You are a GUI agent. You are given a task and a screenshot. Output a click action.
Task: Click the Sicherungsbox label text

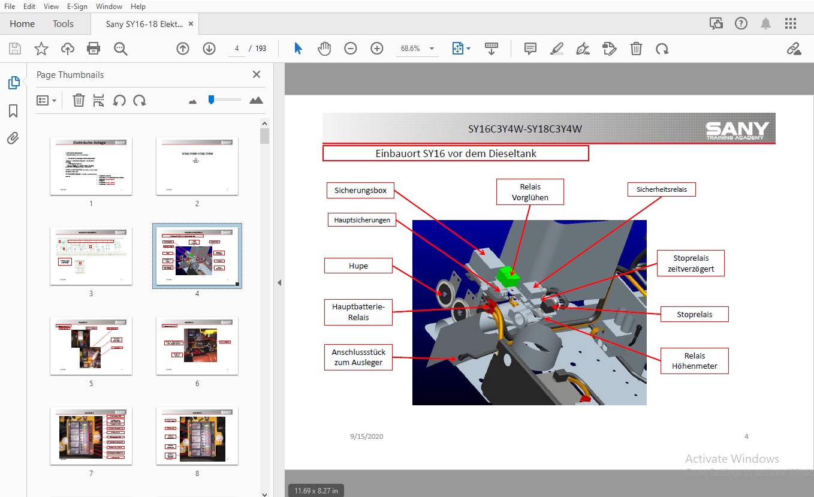tap(360, 191)
